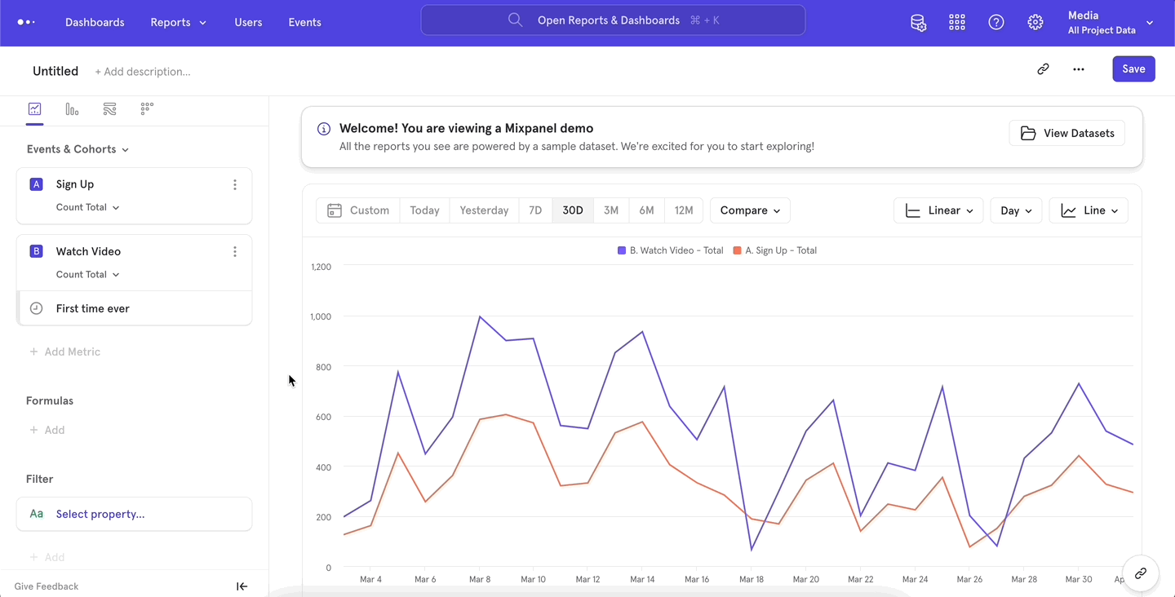The height and width of the screenshot is (597, 1175).
Task: Go to the Dashboards tab
Action: coord(95,23)
